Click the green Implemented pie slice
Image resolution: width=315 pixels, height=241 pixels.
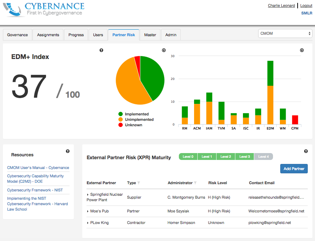[x=153, y=77]
